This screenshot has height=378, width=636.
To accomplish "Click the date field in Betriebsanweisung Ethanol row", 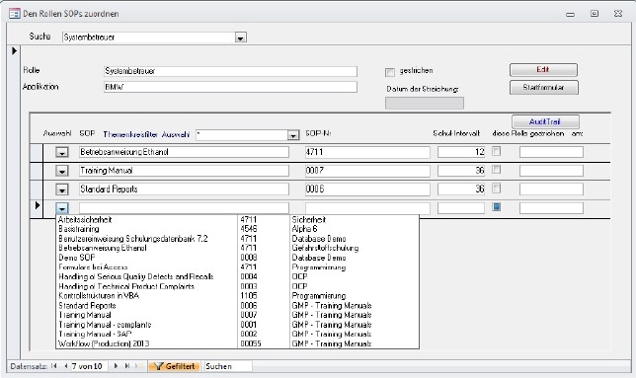I will click(551, 152).
